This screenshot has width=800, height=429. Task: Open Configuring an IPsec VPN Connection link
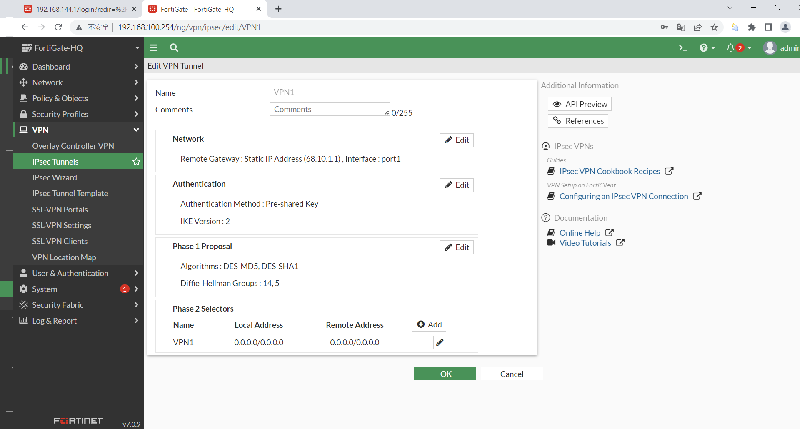click(x=624, y=196)
